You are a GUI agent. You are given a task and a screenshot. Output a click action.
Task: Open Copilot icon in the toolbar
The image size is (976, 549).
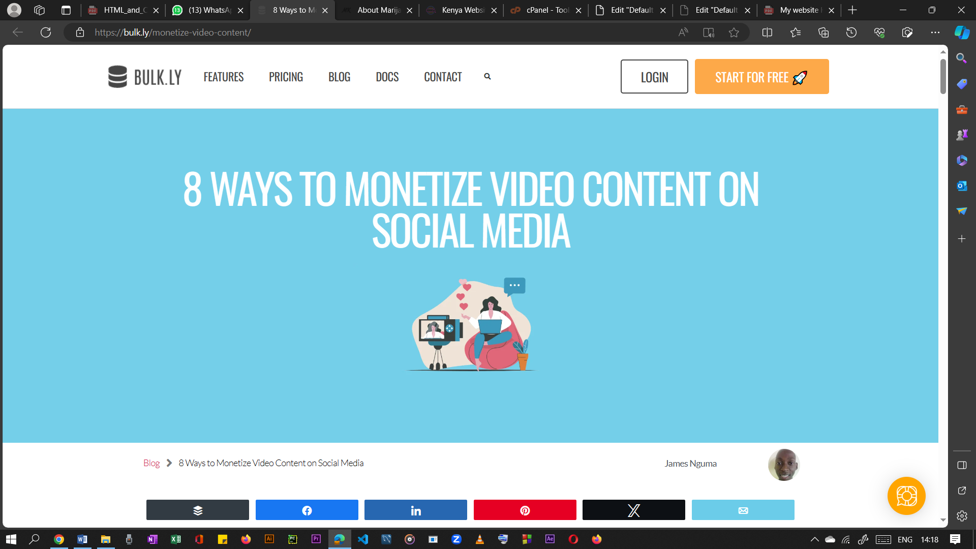pos(962,33)
